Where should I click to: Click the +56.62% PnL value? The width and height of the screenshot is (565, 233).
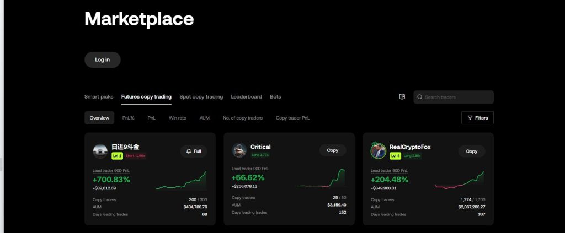pos(248,177)
